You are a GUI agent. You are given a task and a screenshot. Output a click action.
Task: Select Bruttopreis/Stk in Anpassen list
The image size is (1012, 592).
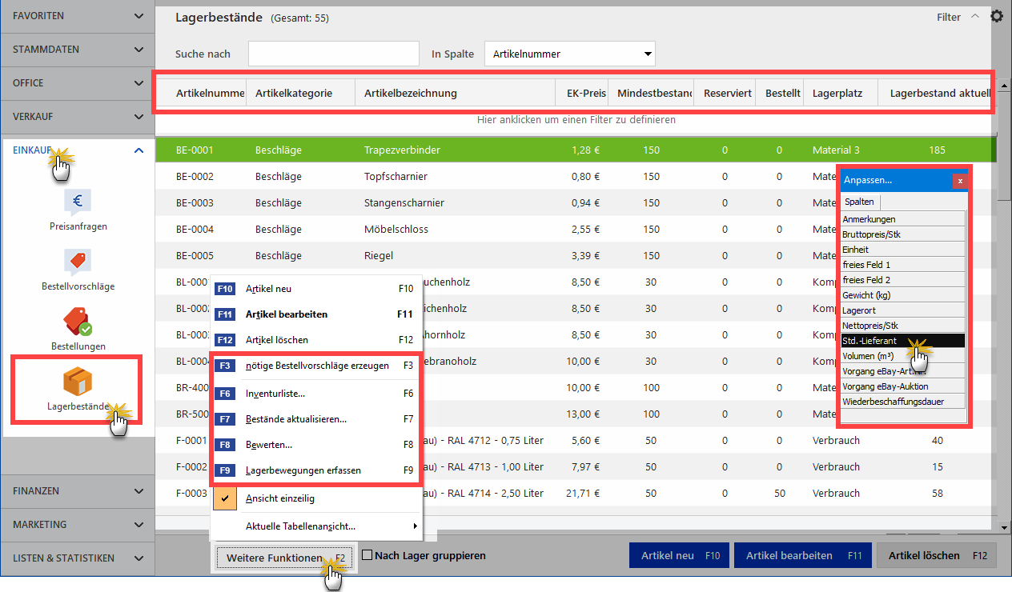(x=903, y=234)
